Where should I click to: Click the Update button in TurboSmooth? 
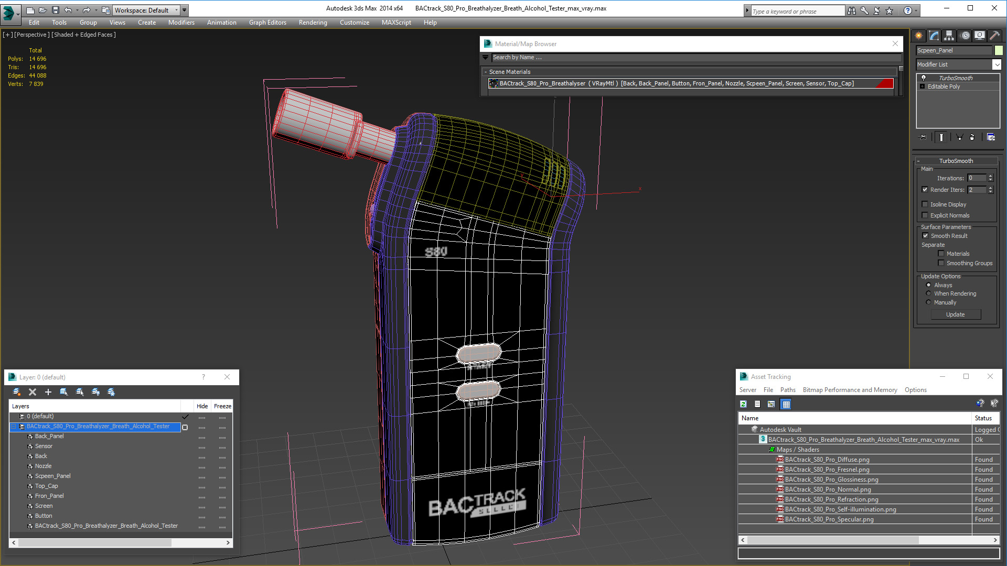[956, 314]
